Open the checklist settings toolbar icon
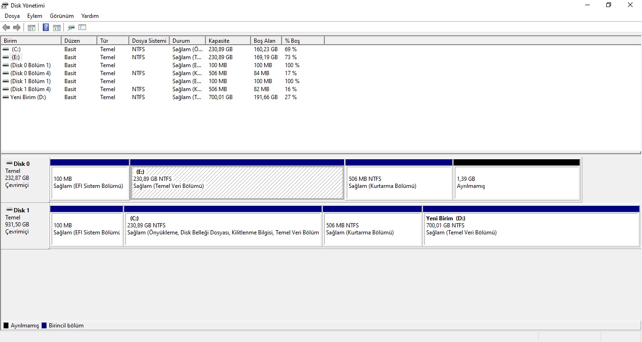This screenshot has width=642, height=342. click(83, 28)
